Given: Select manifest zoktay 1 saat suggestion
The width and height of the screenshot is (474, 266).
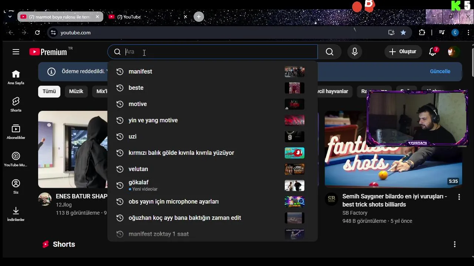Looking at the screenshot, I should [x=213, y=234].
